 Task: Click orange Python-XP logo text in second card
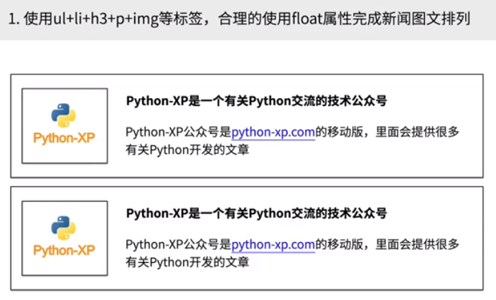pos(64,250)
